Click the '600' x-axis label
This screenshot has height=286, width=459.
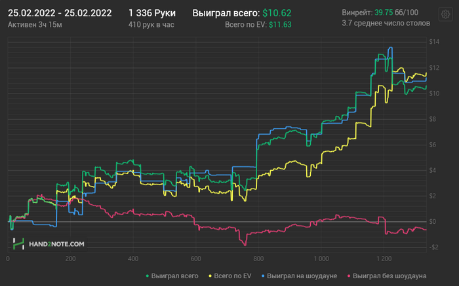196,259
